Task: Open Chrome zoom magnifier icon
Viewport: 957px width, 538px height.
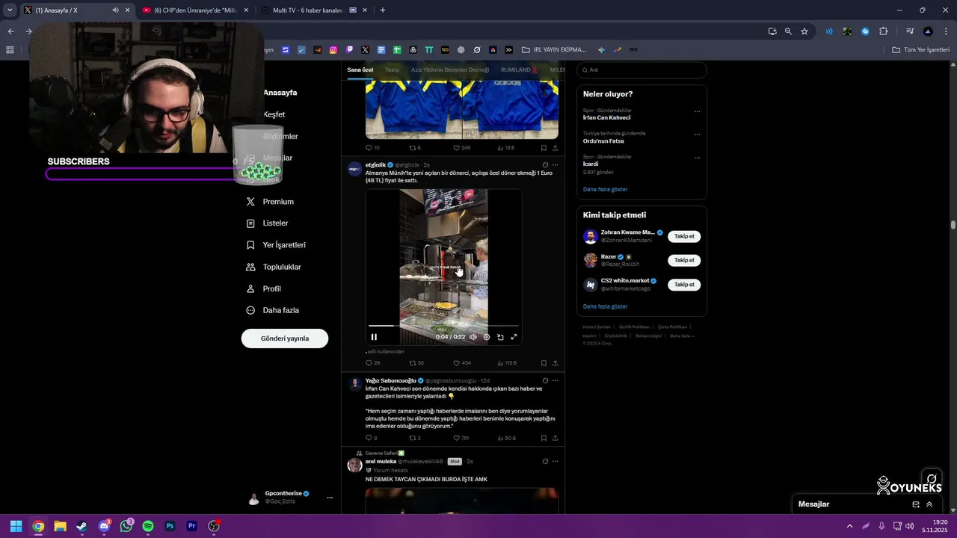Action: click(788, 31)
